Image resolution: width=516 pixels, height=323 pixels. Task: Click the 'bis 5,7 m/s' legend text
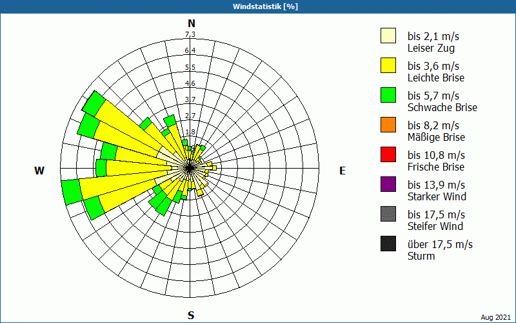click(x=433, y=96)
